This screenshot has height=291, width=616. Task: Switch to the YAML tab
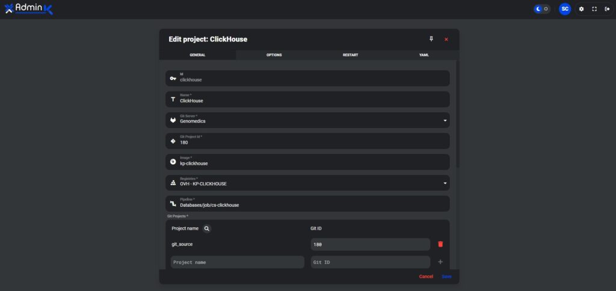[424, 55]
